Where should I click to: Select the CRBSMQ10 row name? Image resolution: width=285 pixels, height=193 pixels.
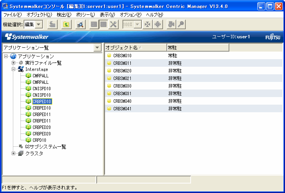coord(122,56)
